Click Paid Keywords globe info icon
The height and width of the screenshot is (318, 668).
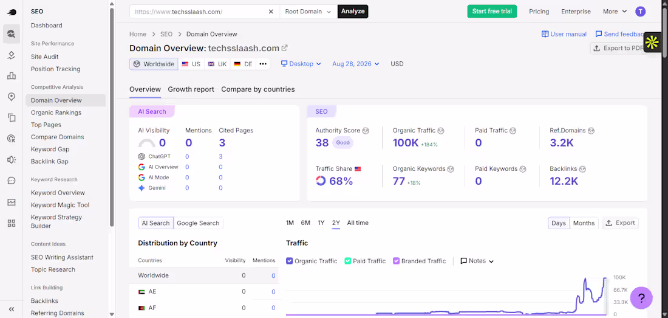coord(523,169)
